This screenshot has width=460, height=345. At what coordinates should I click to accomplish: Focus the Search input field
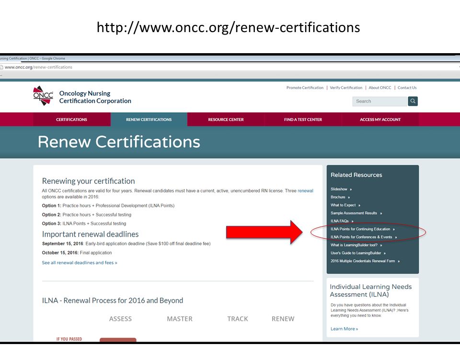tap(379, 101)
